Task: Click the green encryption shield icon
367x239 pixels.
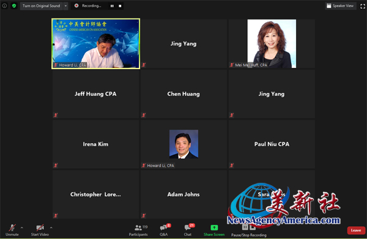Action: click(14, 6)
